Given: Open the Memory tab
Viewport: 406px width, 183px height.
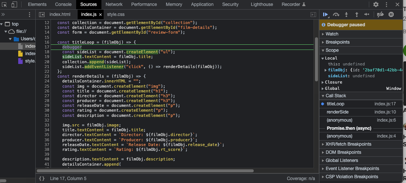Looking at the screenshot, I should coord(174,4).
